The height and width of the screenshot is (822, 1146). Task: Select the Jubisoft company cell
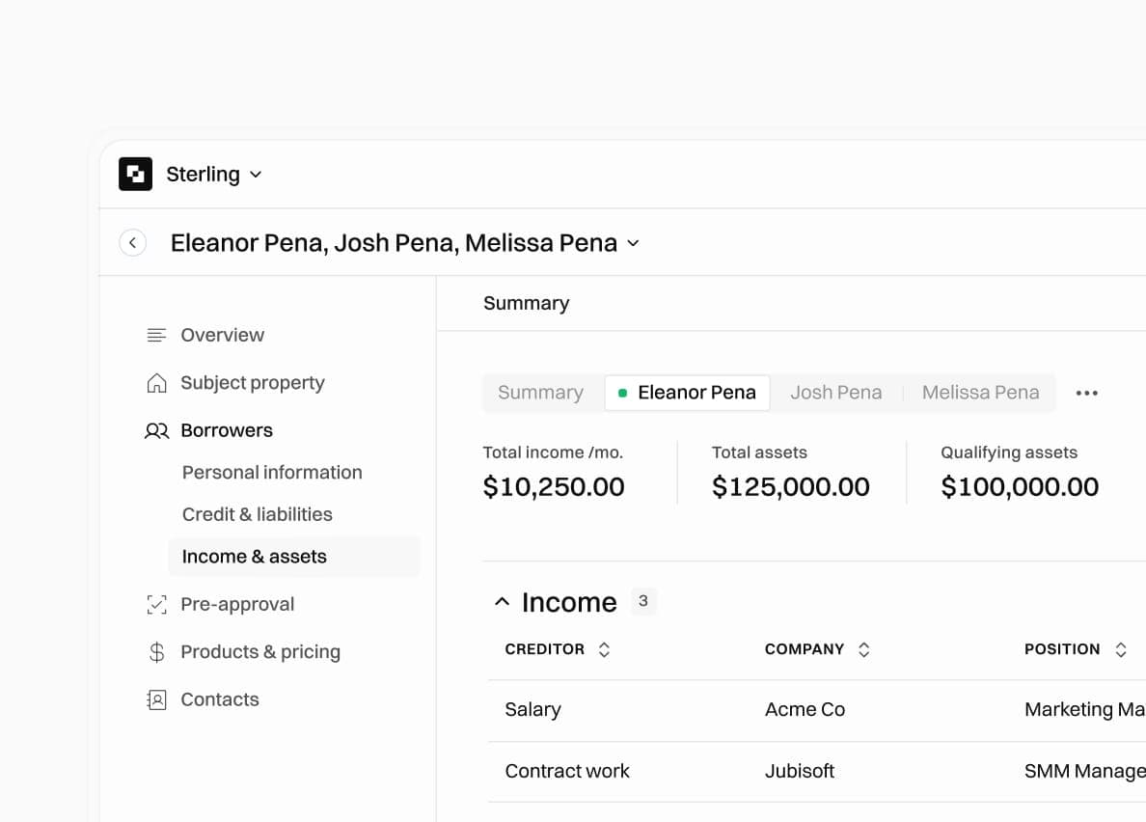click(x=800, y=771)
